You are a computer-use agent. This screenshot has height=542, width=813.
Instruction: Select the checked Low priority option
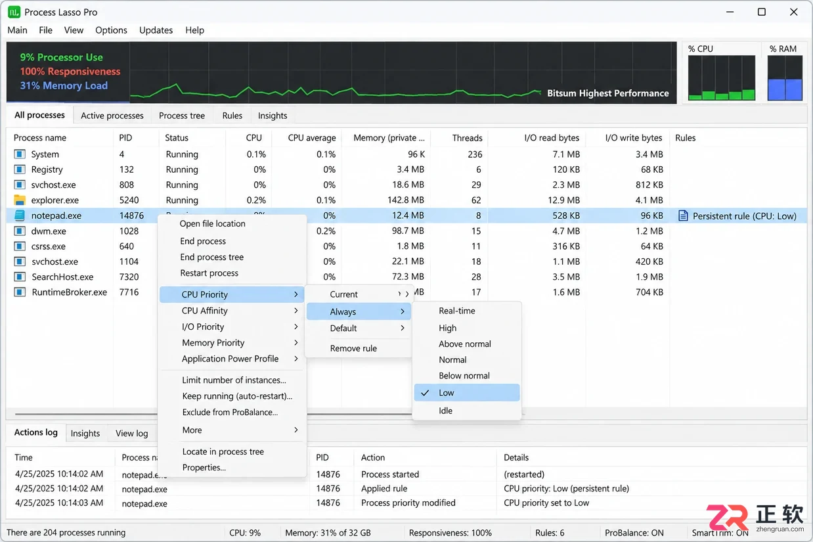467,393
